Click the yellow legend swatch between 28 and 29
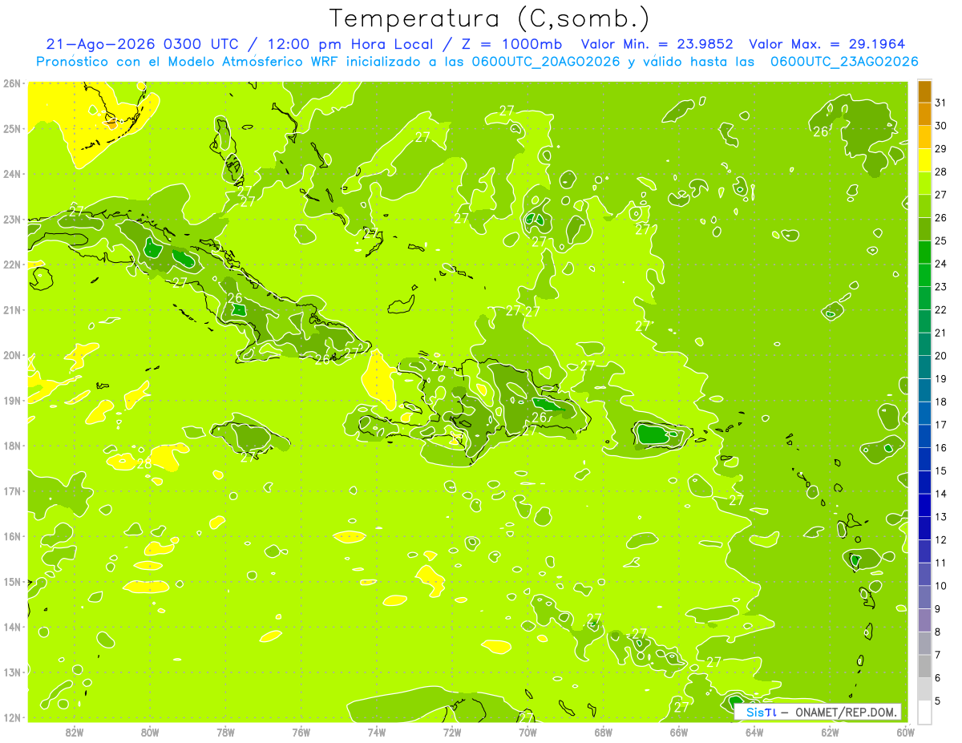Image resolution: width=962 pixels, height=743 pixels. pos(924,160)
